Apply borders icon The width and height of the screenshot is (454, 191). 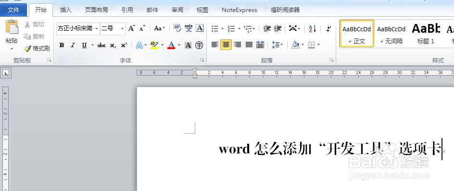tap(311, 45)
